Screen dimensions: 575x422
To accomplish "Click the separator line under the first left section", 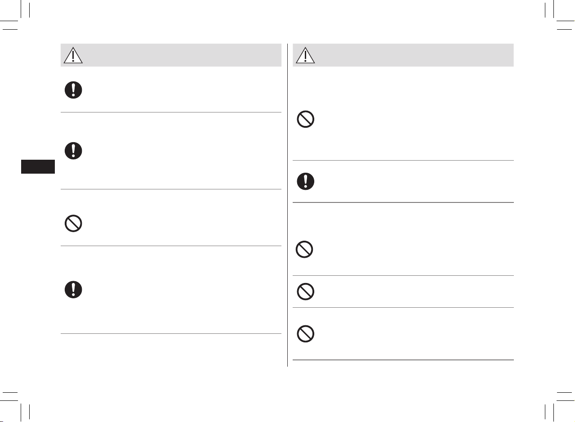I will coord(171,112).
